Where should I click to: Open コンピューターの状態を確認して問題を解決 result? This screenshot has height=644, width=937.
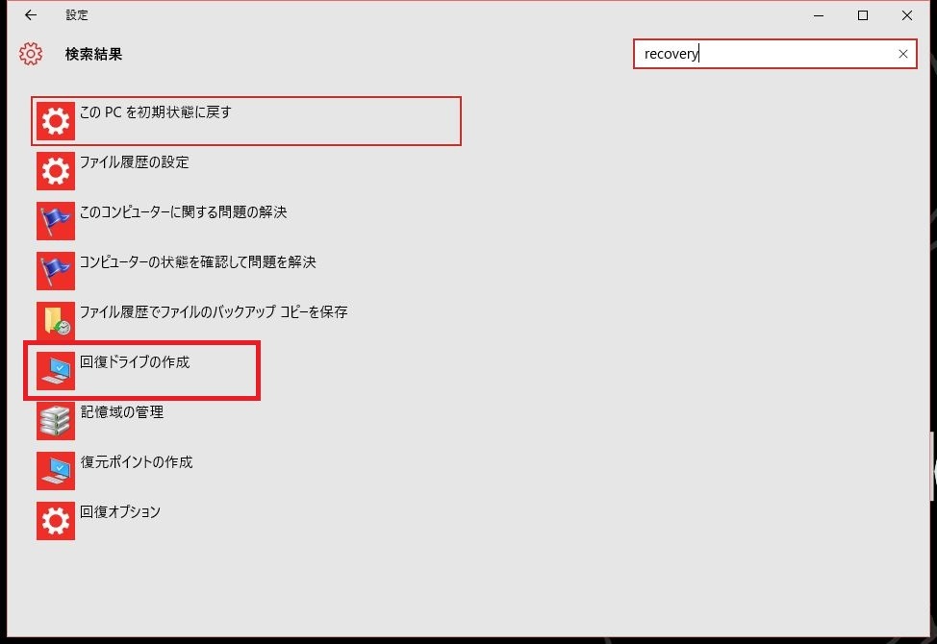198,262
